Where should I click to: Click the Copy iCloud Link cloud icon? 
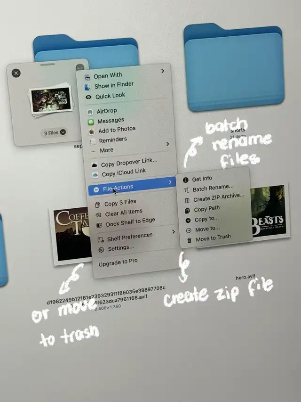click(95, 174)
